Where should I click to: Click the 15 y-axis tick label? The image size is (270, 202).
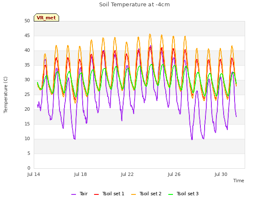[27, 124]
